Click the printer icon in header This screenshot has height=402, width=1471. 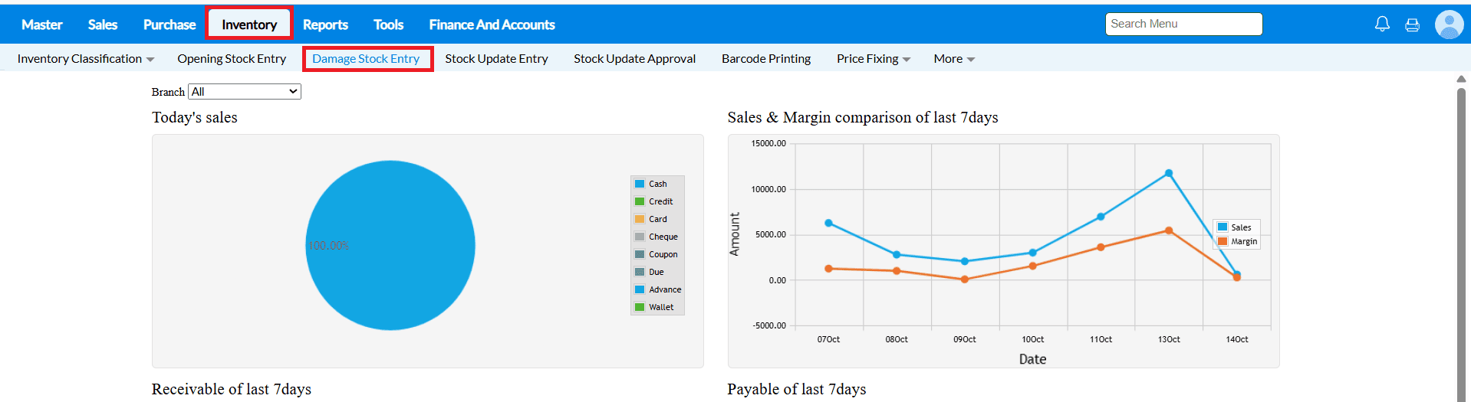(1412, 25)
